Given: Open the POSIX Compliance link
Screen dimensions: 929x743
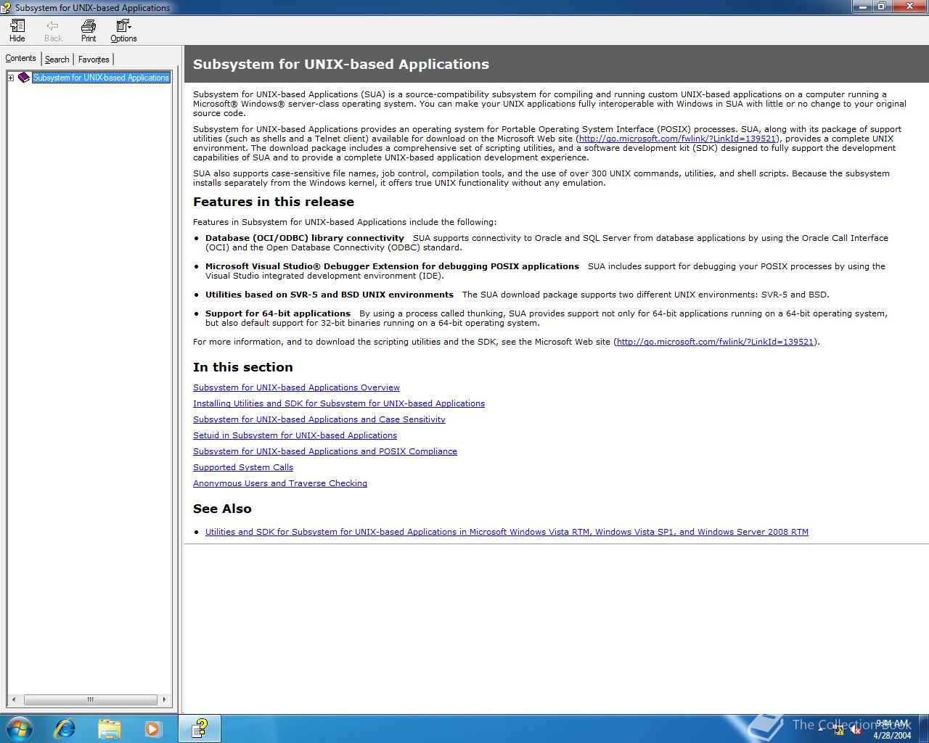Looking at the screenshot, I should (x=325, y=451).
